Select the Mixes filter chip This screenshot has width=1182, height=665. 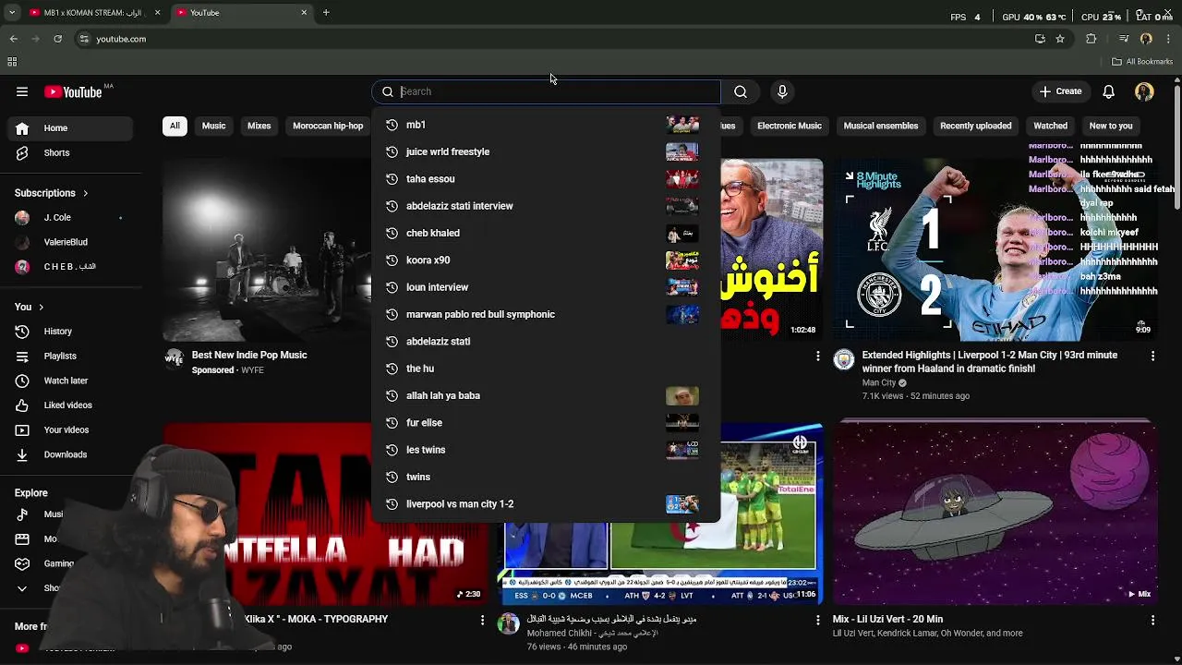tap(259, 126)
